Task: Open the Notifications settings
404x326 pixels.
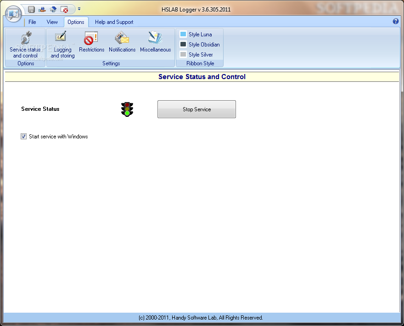Action: (122, 42)
